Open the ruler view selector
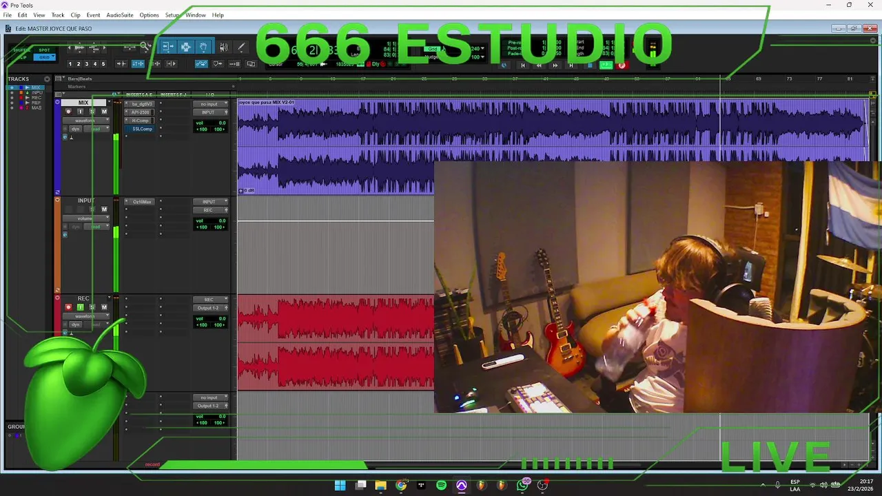Image resolution: width=882 pixels, height=496 pixels. click(x=59, y=79)
